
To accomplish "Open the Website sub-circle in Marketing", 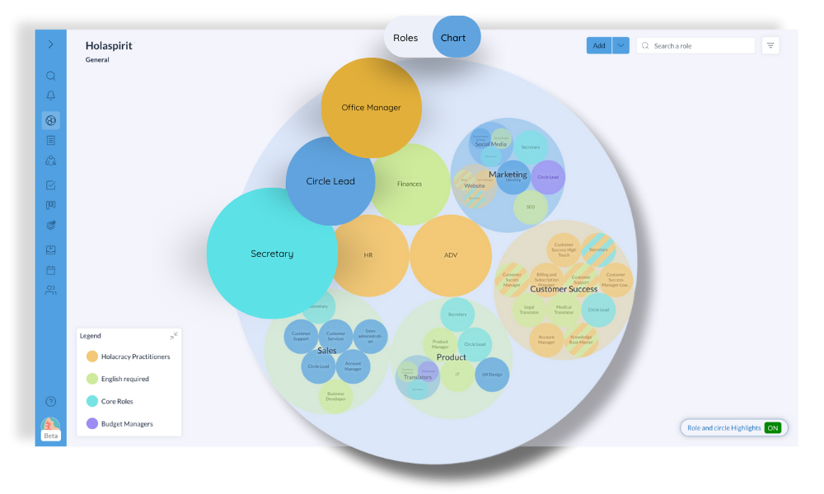I will (475, 185).
